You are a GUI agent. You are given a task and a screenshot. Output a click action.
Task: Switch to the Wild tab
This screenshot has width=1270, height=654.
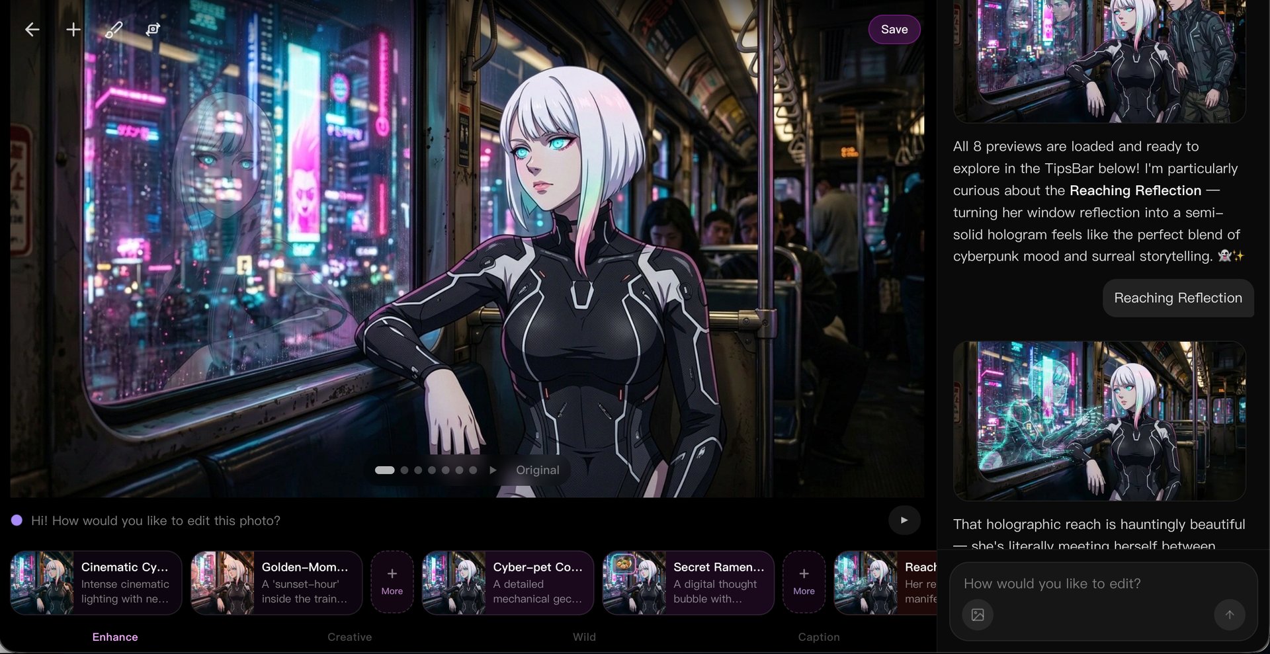tap(584, 637)
